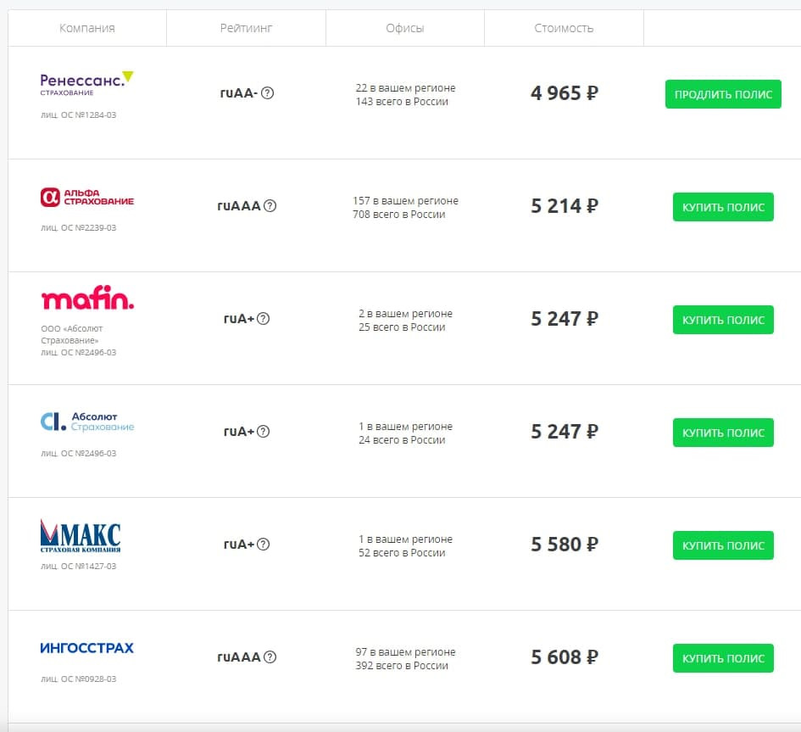Screen dimensions: 801x732
Task: Sort by the Рейтинг column header
Action: (x=246, y=28)
